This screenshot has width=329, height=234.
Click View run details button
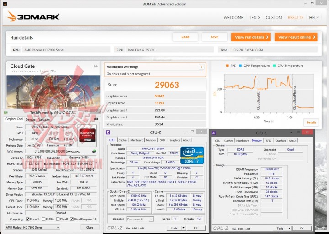[251, 37]
